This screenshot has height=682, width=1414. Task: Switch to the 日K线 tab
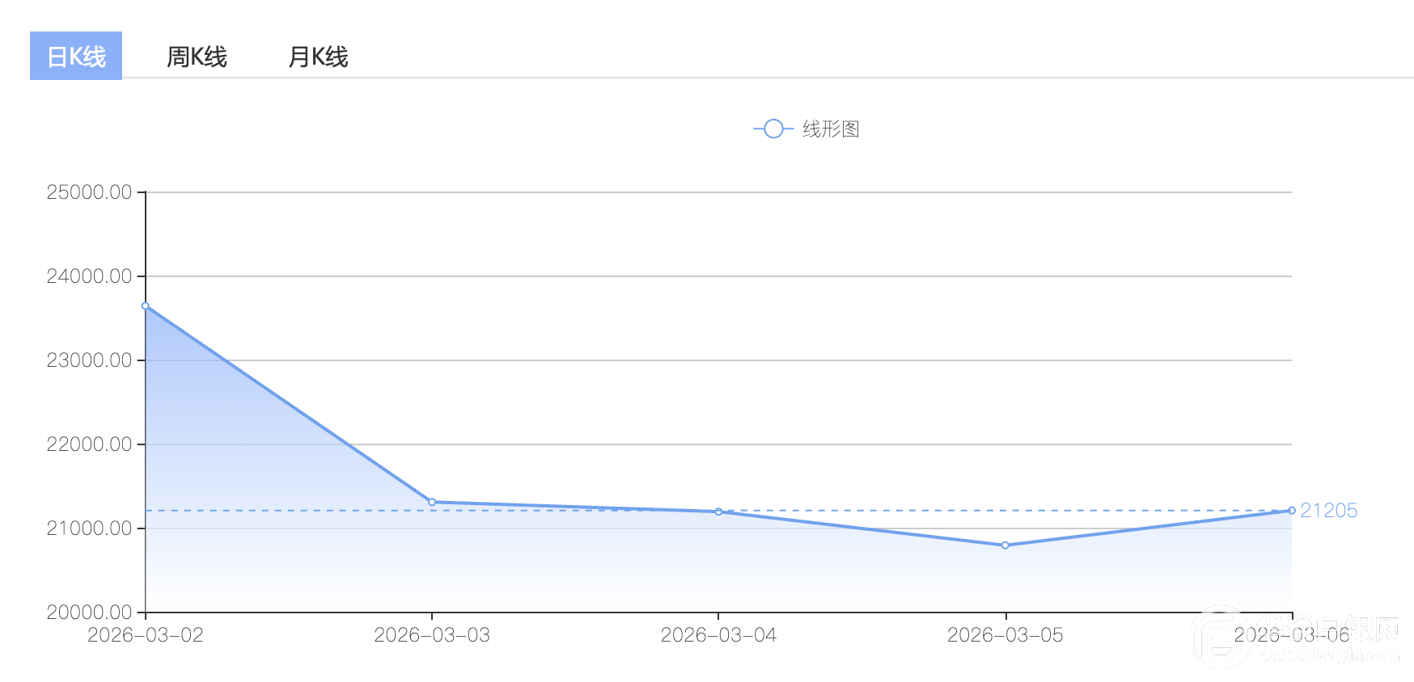pos(76,57)
